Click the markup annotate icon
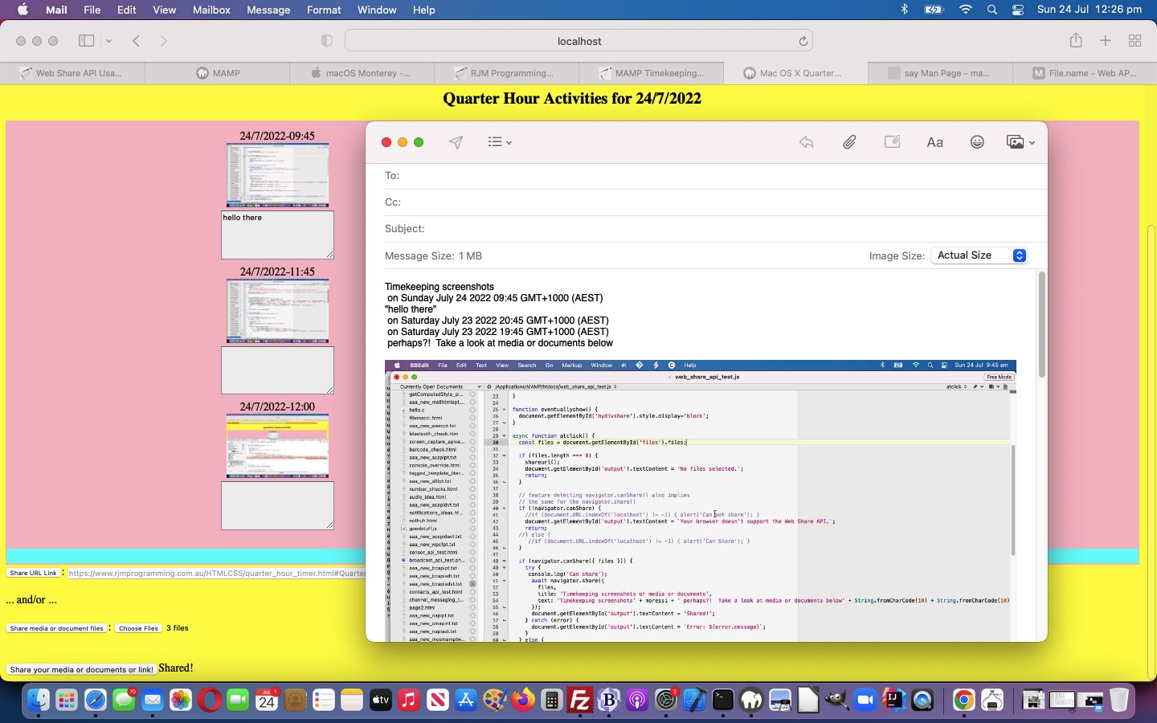1157x723 pixels. pos(892,142)
